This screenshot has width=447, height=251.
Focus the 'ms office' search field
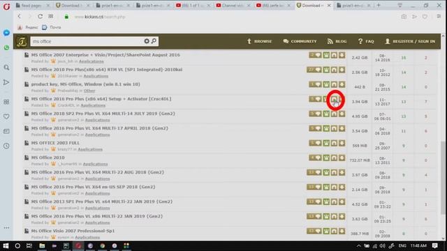[87, 41]
